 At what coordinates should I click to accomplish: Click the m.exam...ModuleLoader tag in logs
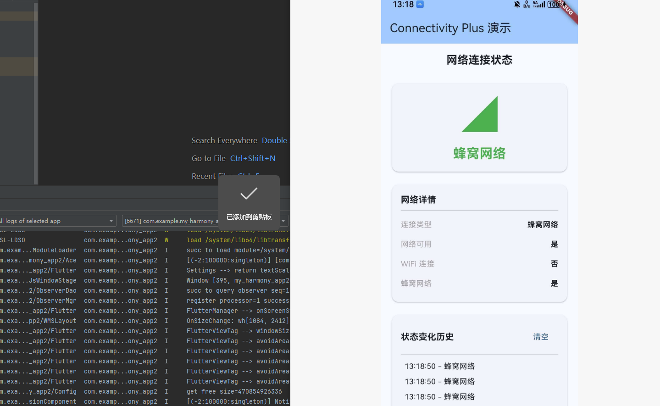click(38, 250)
